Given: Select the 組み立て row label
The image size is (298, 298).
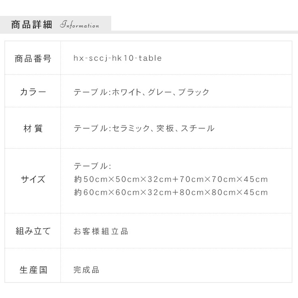Looking at the screenshot, I should click(33, 231).
